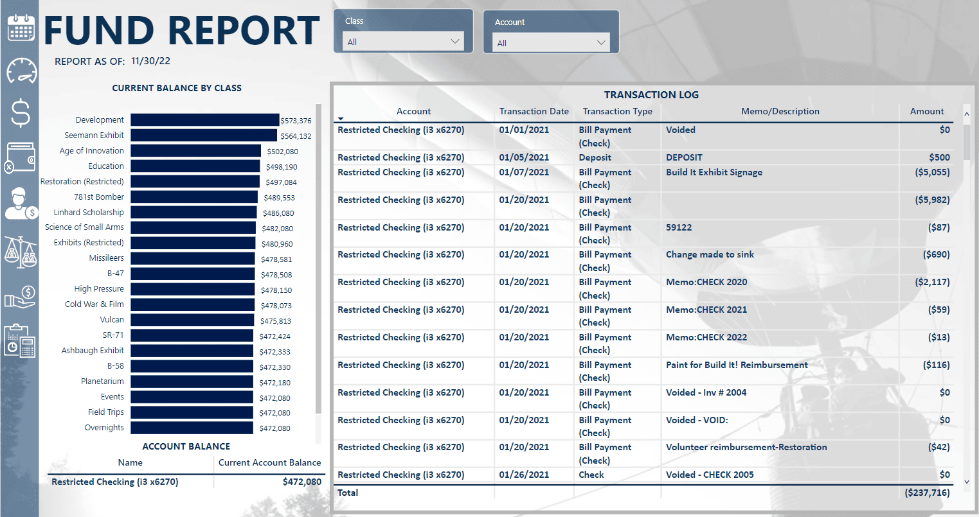Viewport: 979px width, 517px height.
Task: Click the Volunteer reimbursement-Restoration memo
Action: [746, 447]
